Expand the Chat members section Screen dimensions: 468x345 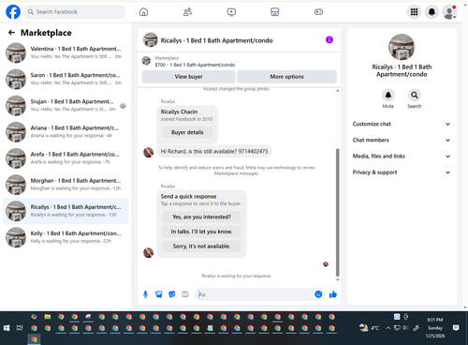pyautogui.click(x=402, y=140)
